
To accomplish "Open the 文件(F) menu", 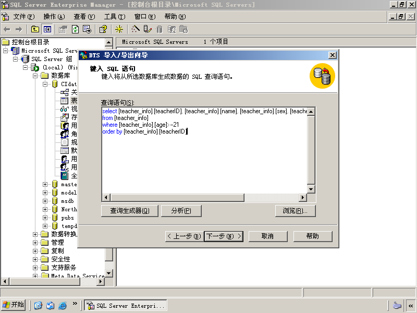I will pos(24,17).
